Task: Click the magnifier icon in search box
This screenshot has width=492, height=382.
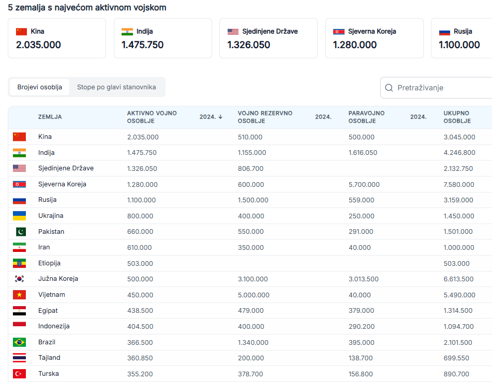Action: pyautogui.click(x=389, y=88)
